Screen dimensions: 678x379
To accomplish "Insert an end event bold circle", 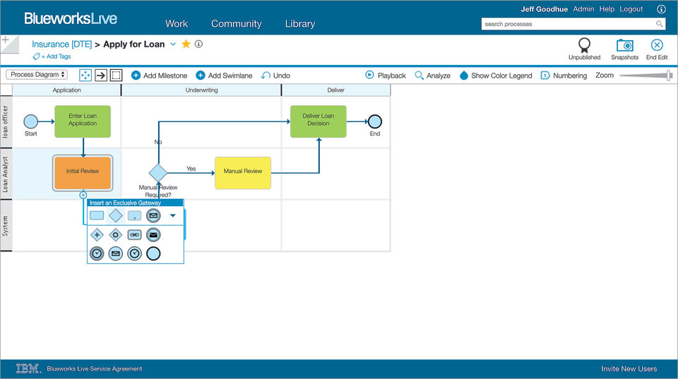I will click(x=153, y=253).
